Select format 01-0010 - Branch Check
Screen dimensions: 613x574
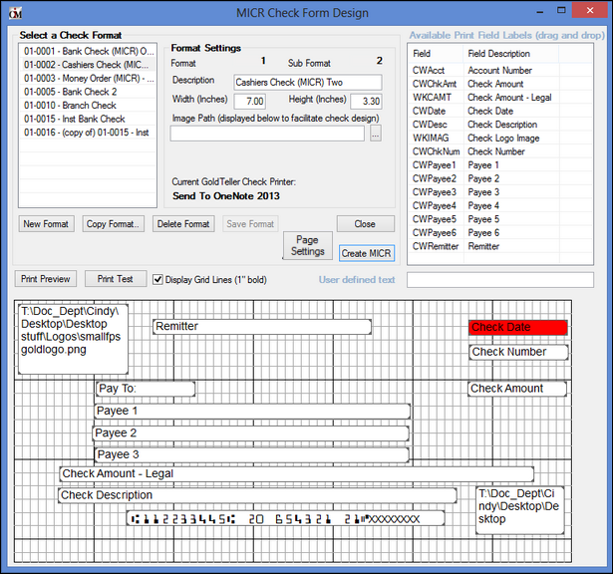(88, 105)
